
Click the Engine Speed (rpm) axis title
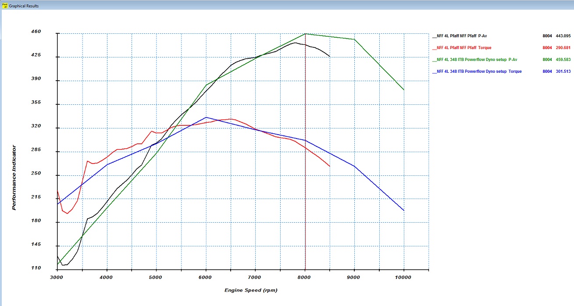tap(250, 290)
